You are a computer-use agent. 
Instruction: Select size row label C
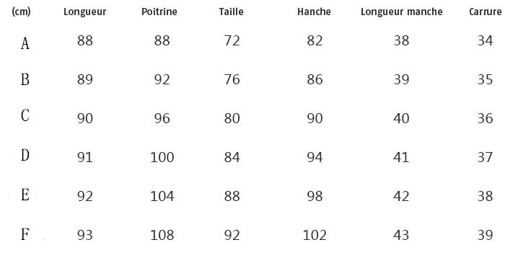point(25,115)
